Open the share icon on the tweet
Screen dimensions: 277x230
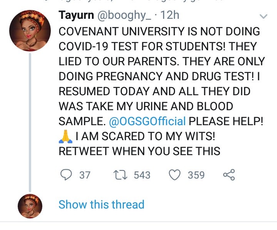(229, 175)
